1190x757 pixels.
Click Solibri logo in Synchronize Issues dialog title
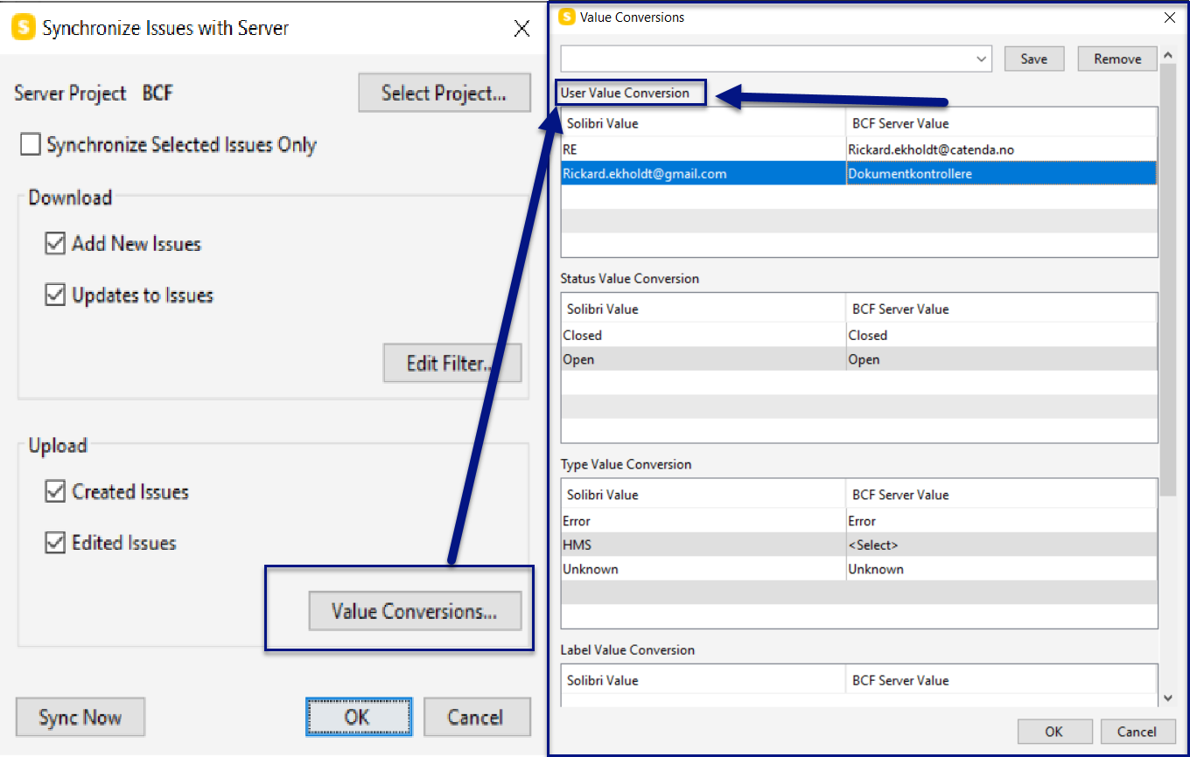tap(23, 28)
